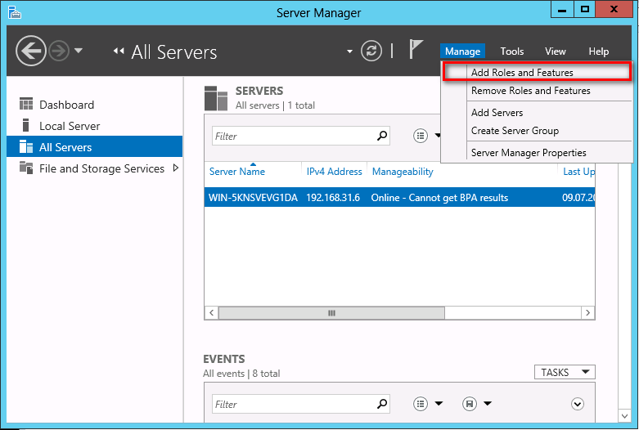Click the servers list horizontal scrollbar

331,313
